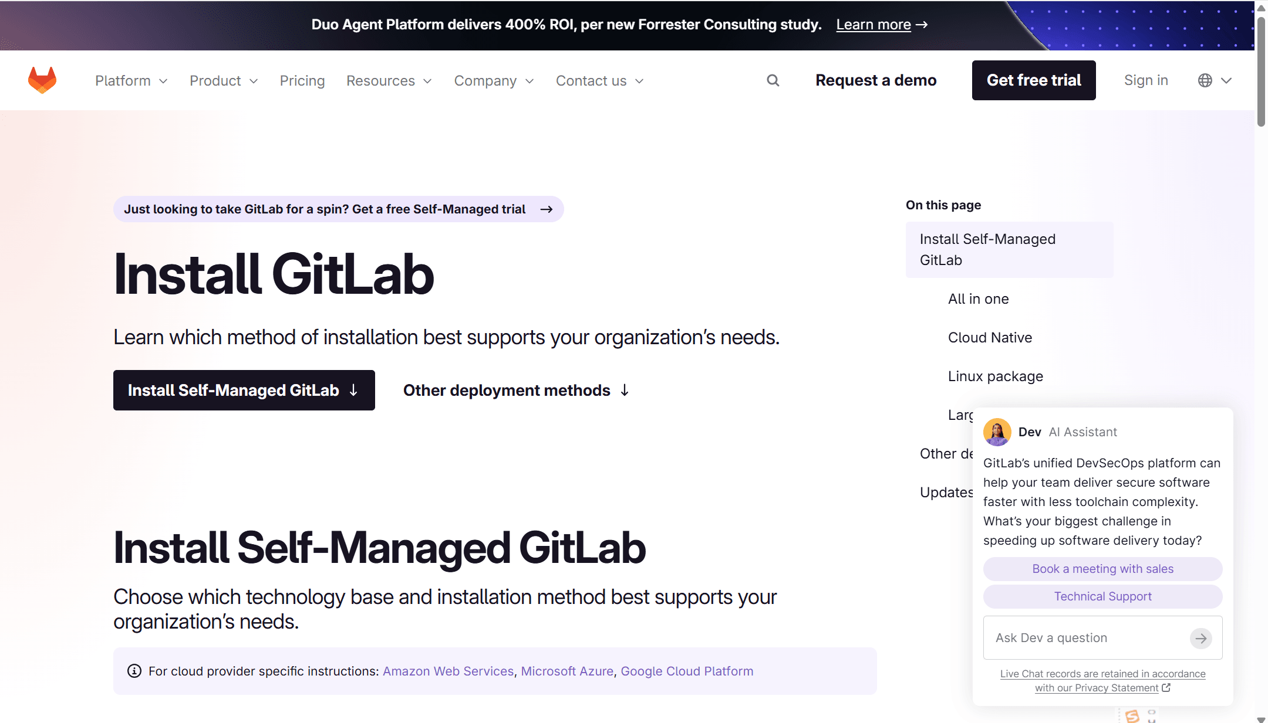Choose Technical Support in chat
The height and width of the screenshot is (723, 1268).
1103,596
